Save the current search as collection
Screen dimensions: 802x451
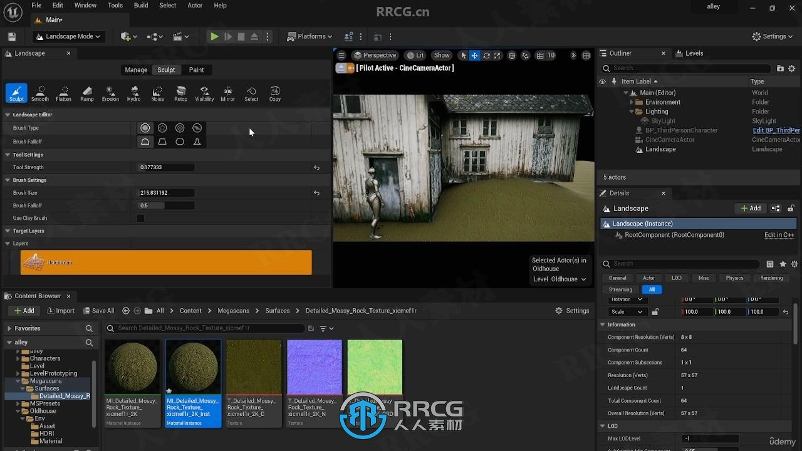tap(311, 328)
